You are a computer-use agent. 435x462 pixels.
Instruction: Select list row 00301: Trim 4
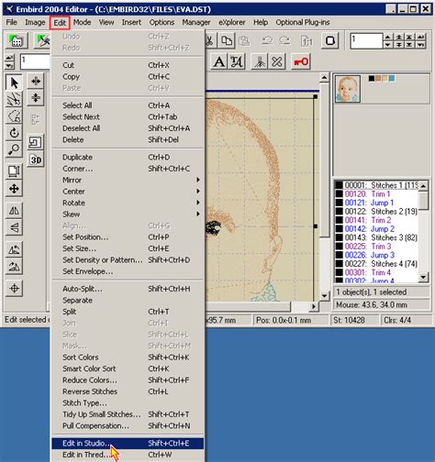coord(376,272)
